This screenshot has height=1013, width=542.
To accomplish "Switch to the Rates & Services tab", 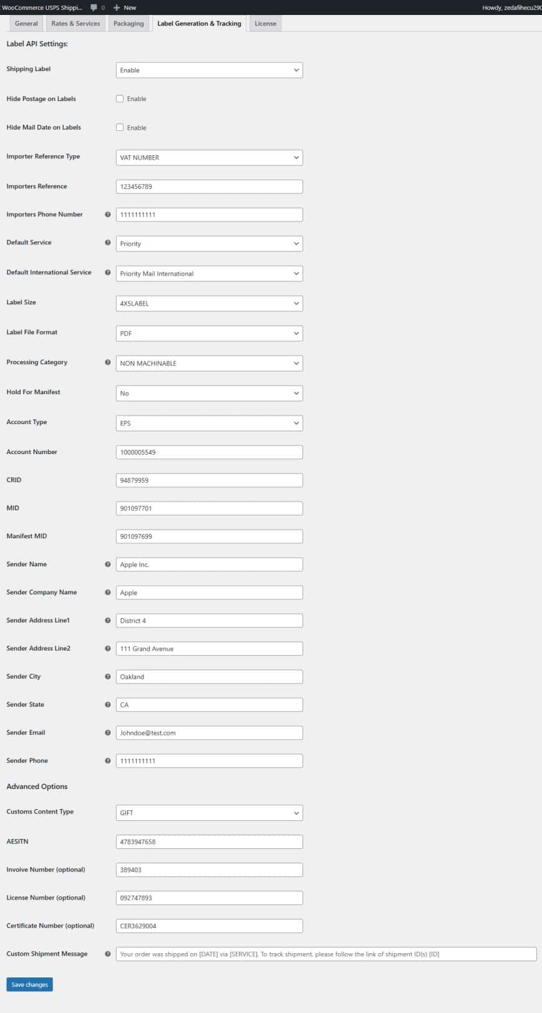I will (x=75, y=24).
